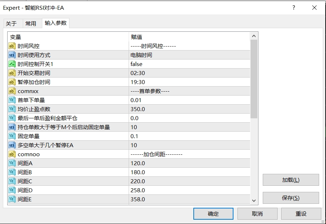Click the scrollbar down arrow
This screenshot has width=326, height=224.
point(254,201)
